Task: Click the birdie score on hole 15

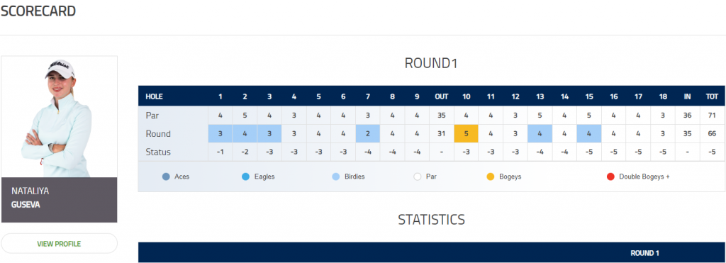Action: 589,134
